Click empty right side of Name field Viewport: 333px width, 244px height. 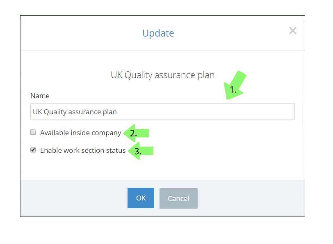point(212,111)
